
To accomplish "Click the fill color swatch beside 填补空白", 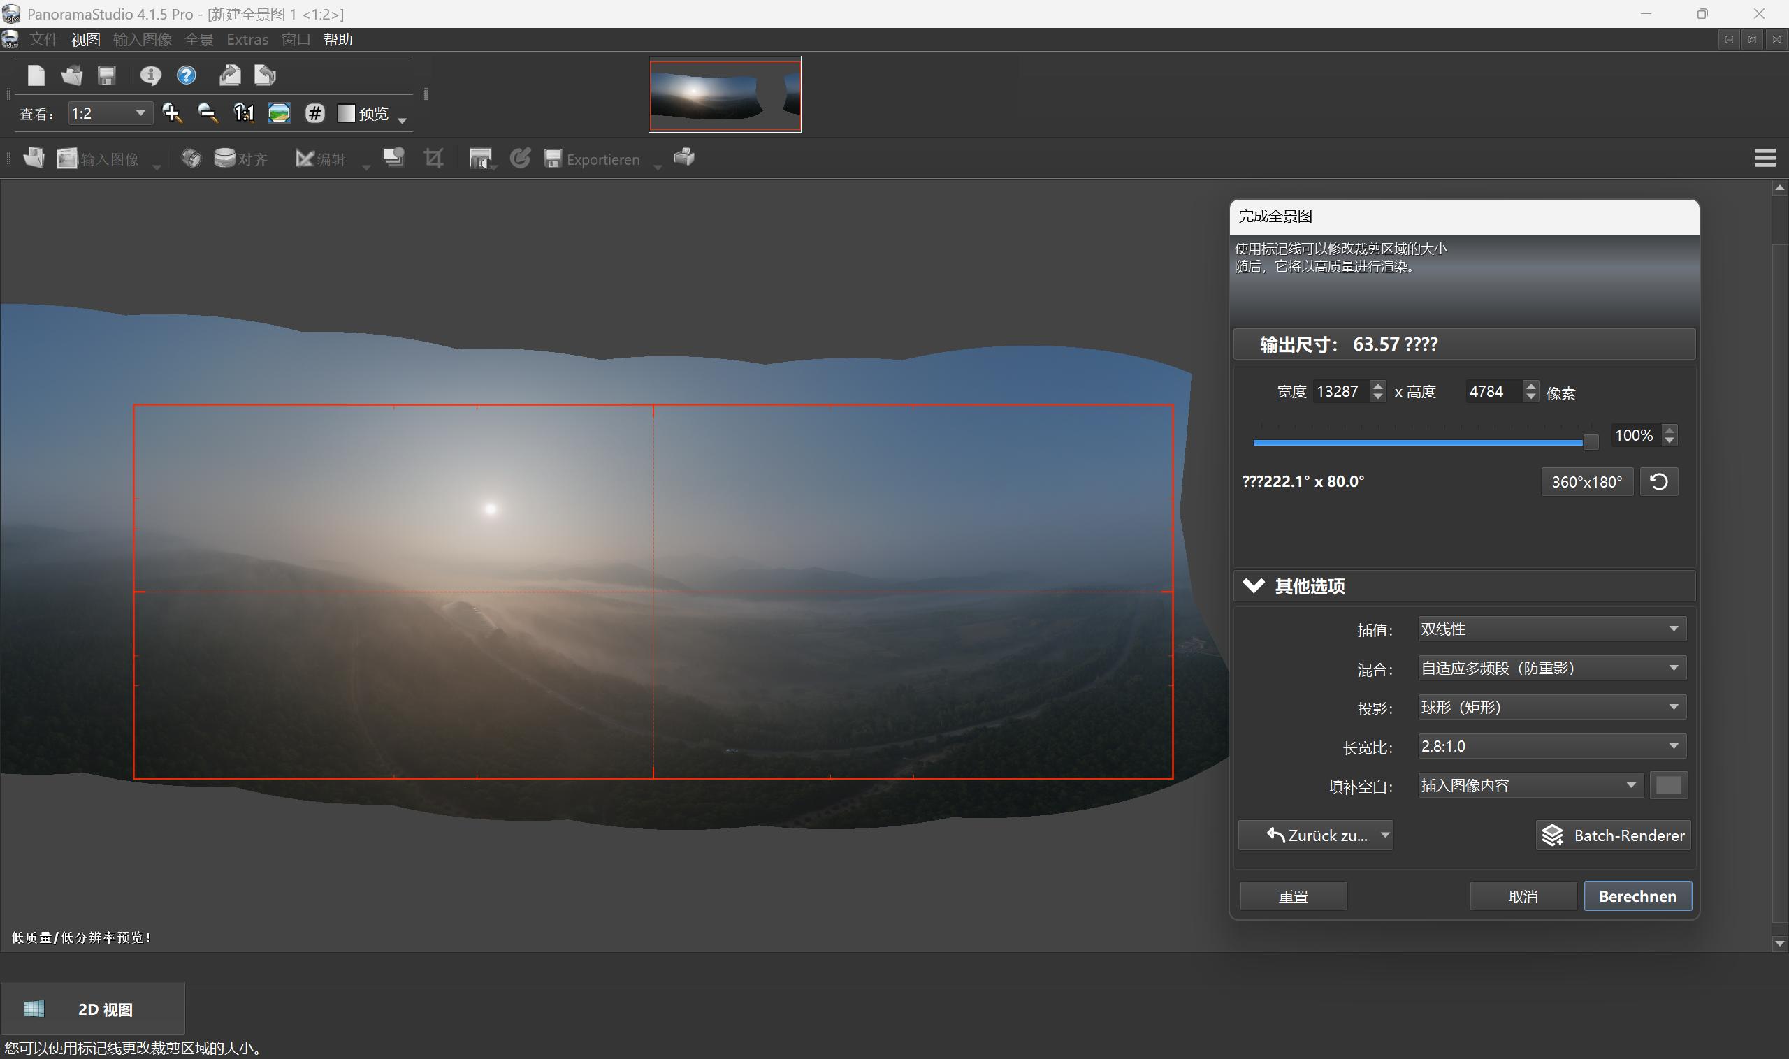I will pyautogui.click(x=1668, y=786).
